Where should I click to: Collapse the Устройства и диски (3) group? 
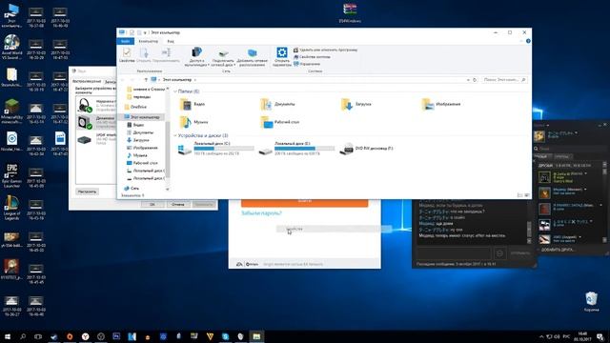tap(175, 135)
